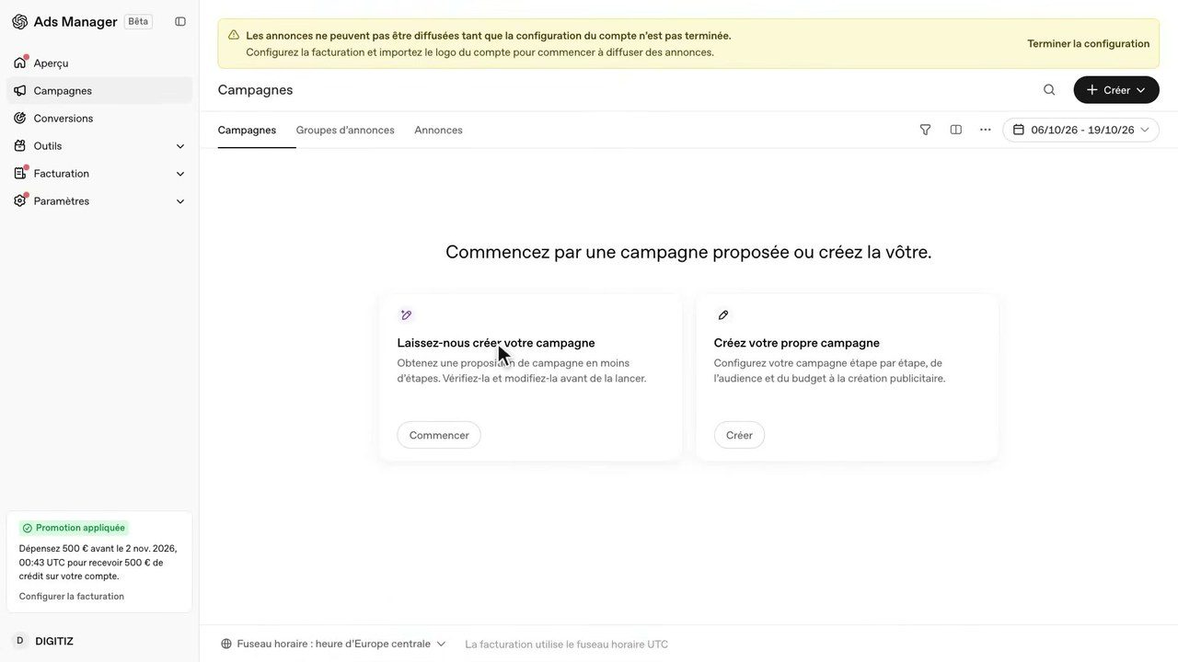Open Configurer la facturation link
The height and width of the screenshot is (662, 1178).
coord(72,596)
